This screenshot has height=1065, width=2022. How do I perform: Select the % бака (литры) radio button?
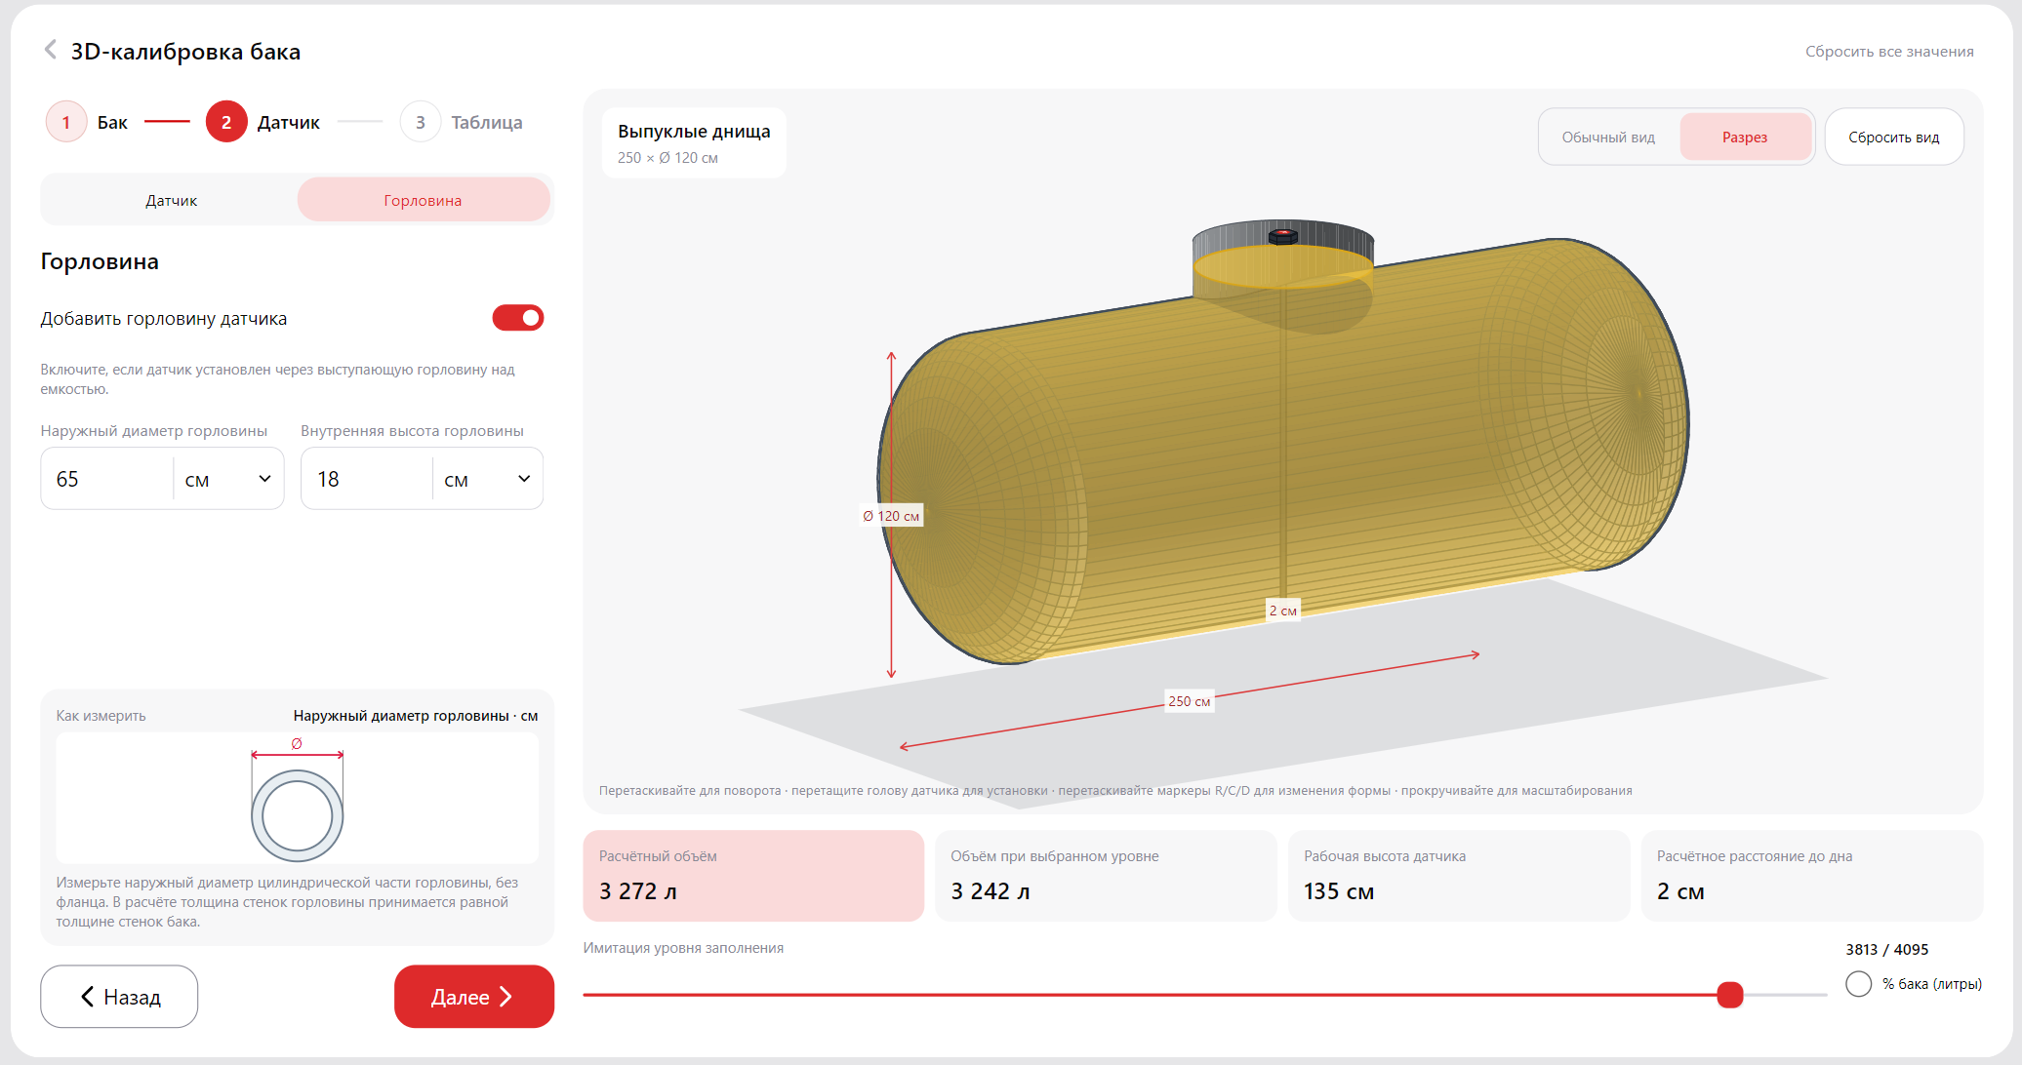coord(1859,984)
